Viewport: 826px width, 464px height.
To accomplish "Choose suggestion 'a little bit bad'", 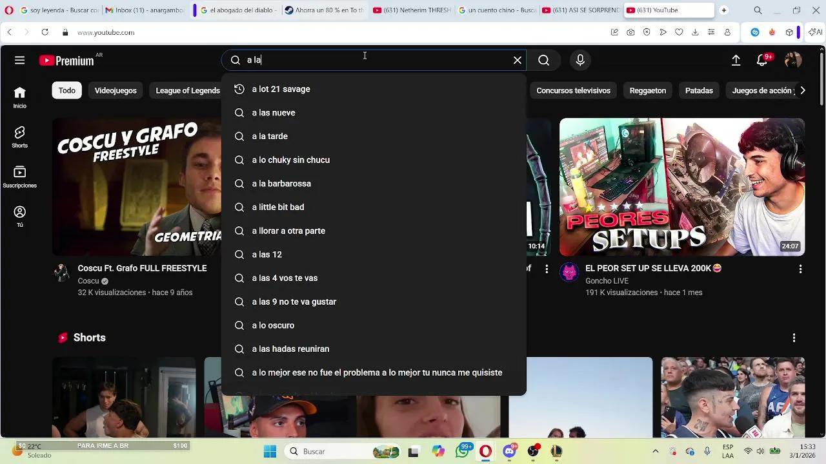I will (374, 207).
